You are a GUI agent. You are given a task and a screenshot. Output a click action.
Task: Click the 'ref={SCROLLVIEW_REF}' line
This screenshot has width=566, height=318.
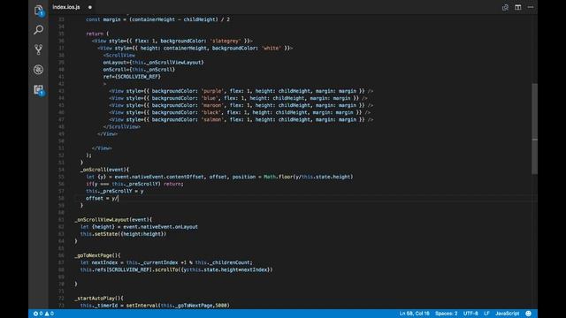(x=132, y=77)
